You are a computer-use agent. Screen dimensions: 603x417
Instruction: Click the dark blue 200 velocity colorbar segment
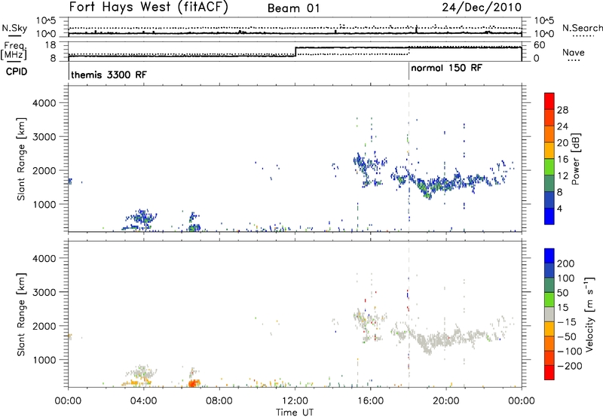point(549,256)
